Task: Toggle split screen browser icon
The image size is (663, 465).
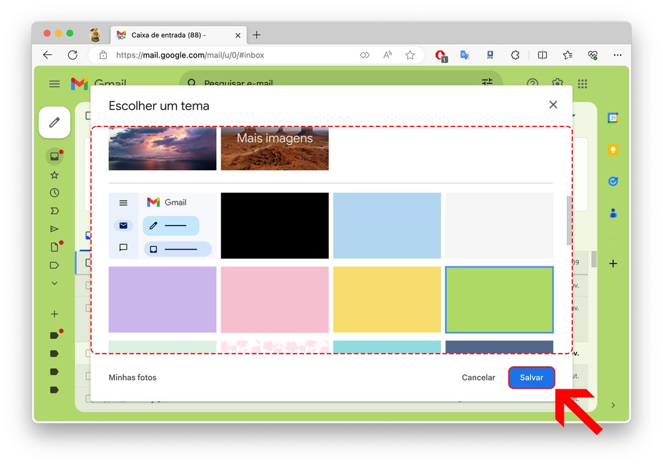Action: pyautogui.click(x=542, y=55)
